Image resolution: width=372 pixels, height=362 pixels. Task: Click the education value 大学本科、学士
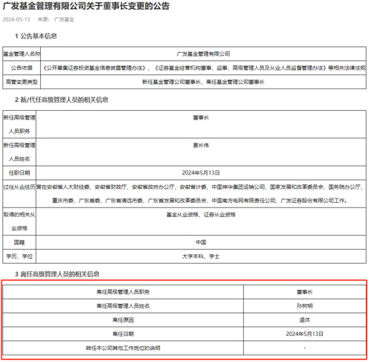(201, 256)
